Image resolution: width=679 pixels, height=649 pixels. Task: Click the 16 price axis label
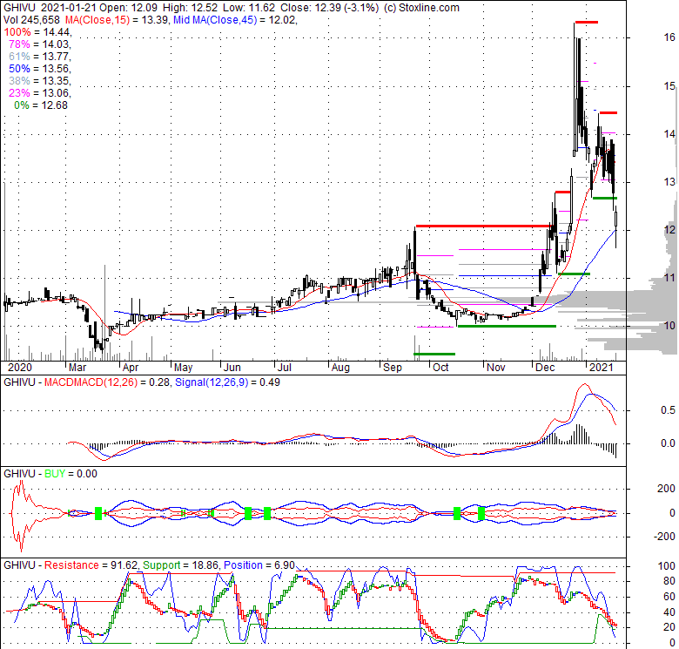coord(669,37)
